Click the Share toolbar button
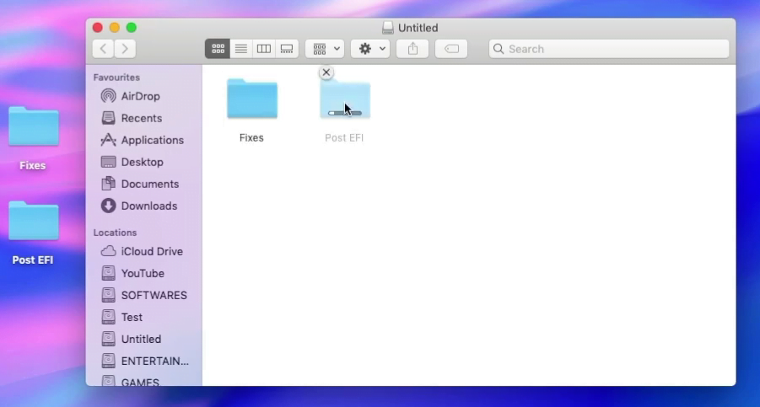The height and width of the screenshot is (407, 760). (412, 48)
